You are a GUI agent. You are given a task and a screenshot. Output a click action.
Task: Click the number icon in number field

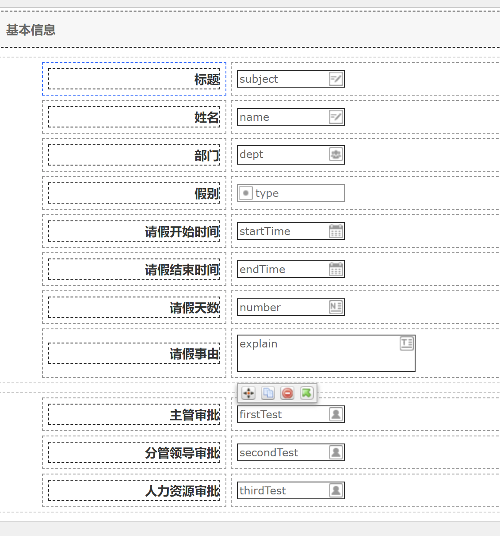(x=336, y=307)
